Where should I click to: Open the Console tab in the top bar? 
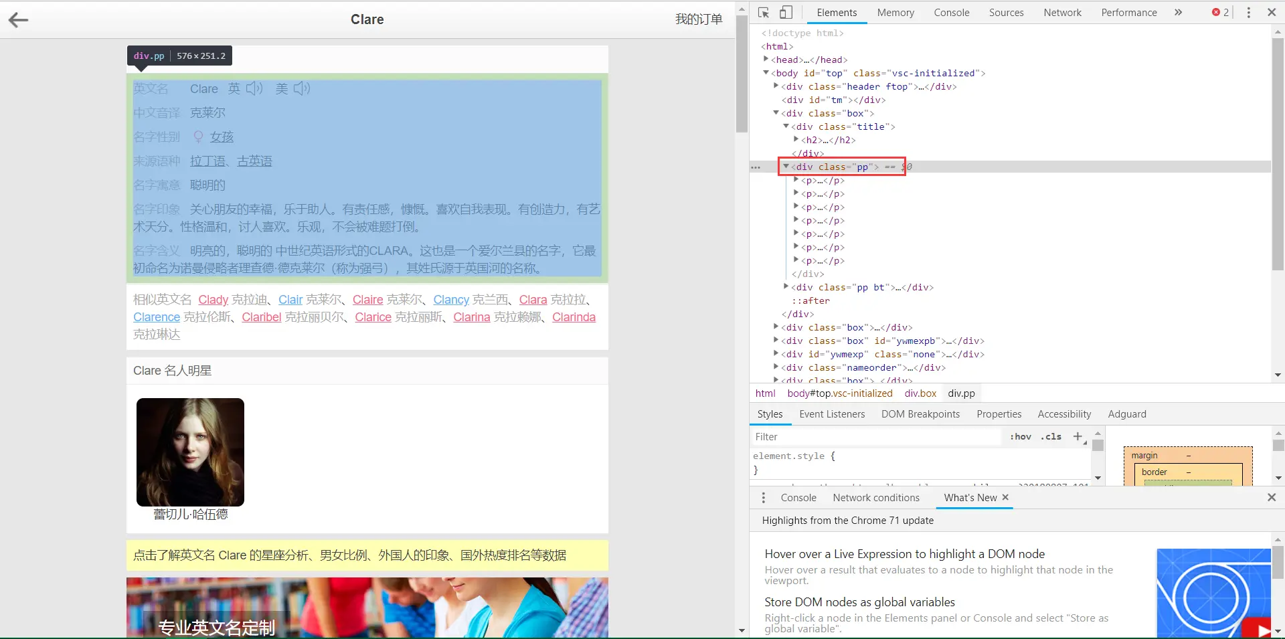coord(952,12)
